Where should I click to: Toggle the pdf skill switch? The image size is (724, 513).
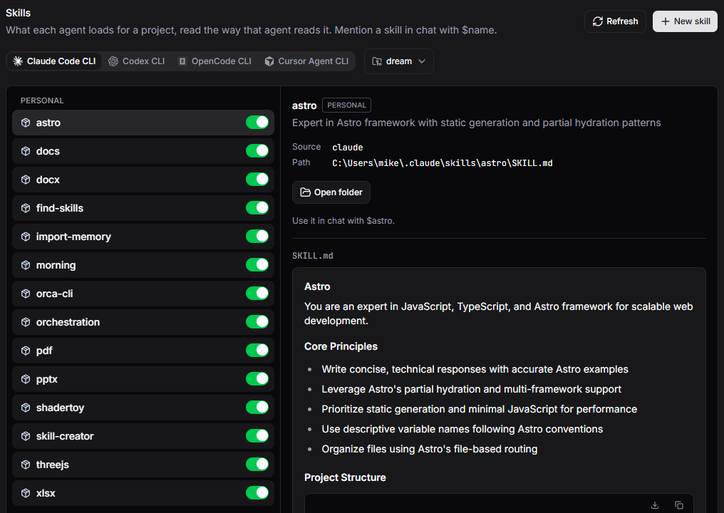[x=257, y=351]
